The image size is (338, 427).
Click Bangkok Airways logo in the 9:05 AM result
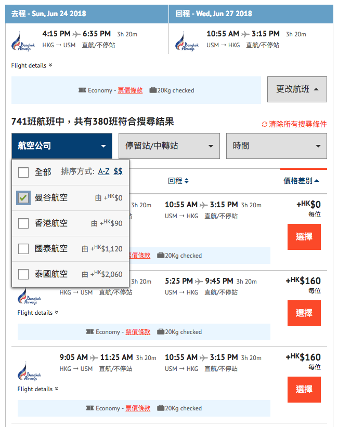point(30,371)
